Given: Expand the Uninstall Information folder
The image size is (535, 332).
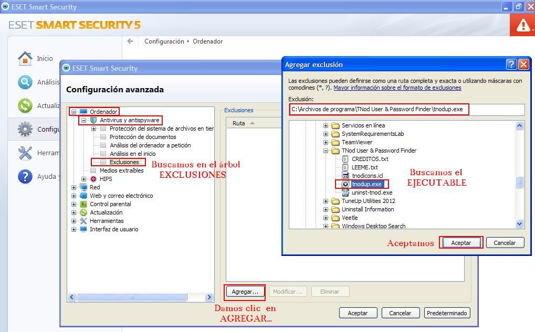Looking at the screenshot, I should [326, 209].
